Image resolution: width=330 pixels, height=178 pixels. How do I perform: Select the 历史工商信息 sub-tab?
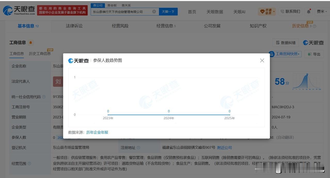40,54
